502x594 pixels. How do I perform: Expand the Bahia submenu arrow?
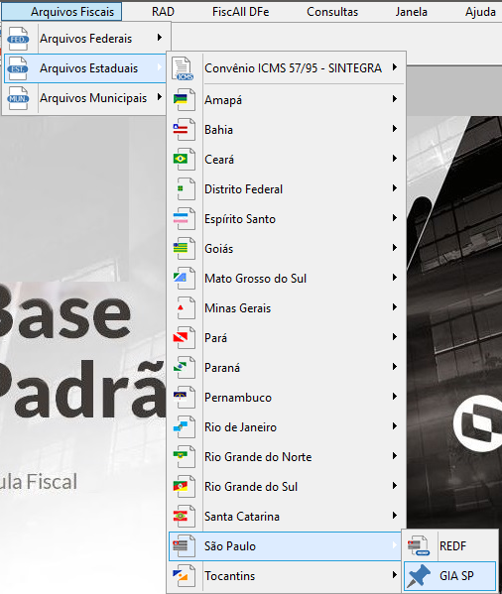(395, 129)
